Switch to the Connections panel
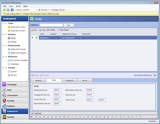The width and height of the screenshot is (160, 124). point(15,95)
